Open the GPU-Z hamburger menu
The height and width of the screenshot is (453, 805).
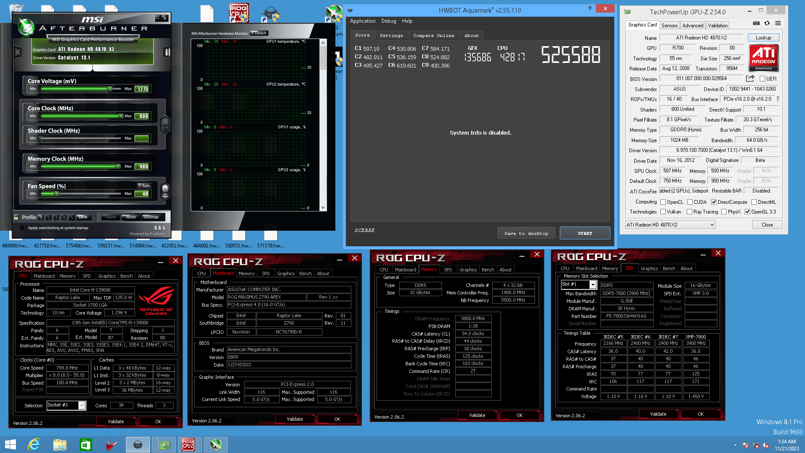778,23
